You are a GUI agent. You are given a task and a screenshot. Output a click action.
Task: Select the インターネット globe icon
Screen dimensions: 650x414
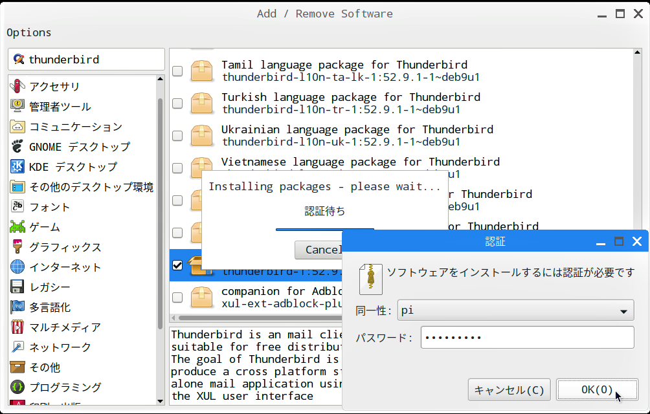click(x=17, y=267)
